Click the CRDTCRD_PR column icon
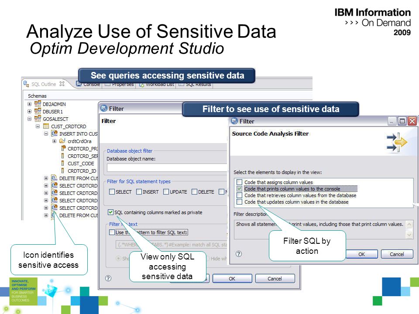This screenshot has height=314, width=419. (x=63, y=148)
